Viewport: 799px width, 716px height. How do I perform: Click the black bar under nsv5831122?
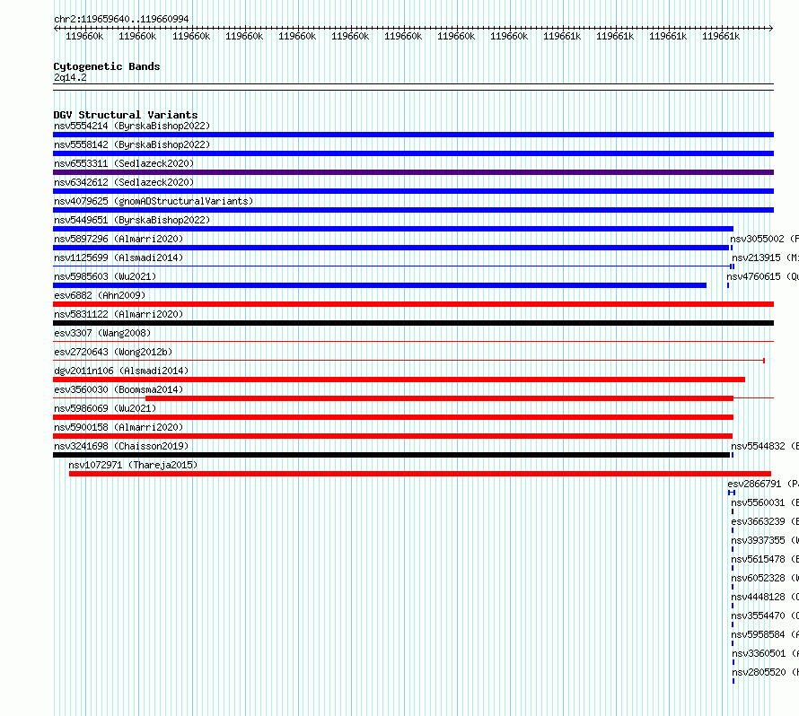click(413, 323)
